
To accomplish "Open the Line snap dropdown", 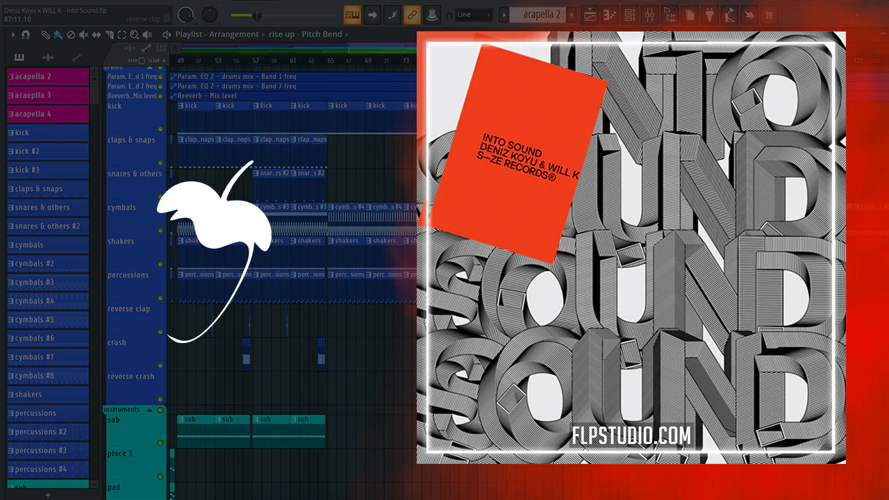I will pos(474,15).
